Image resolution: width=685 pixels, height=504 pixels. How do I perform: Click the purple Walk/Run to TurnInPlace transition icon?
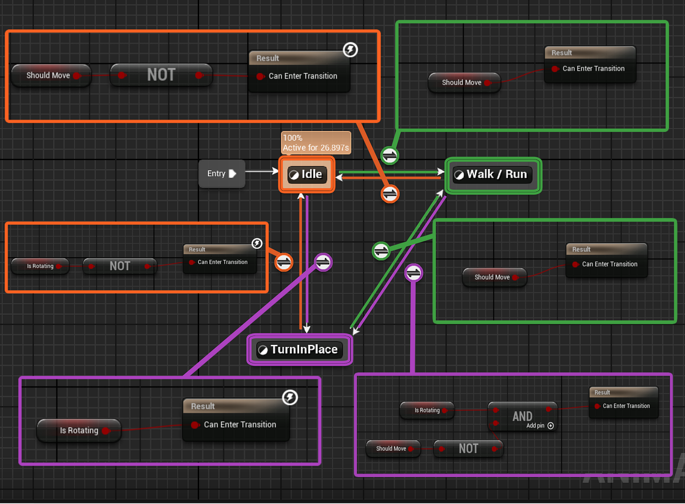point(414,273)
